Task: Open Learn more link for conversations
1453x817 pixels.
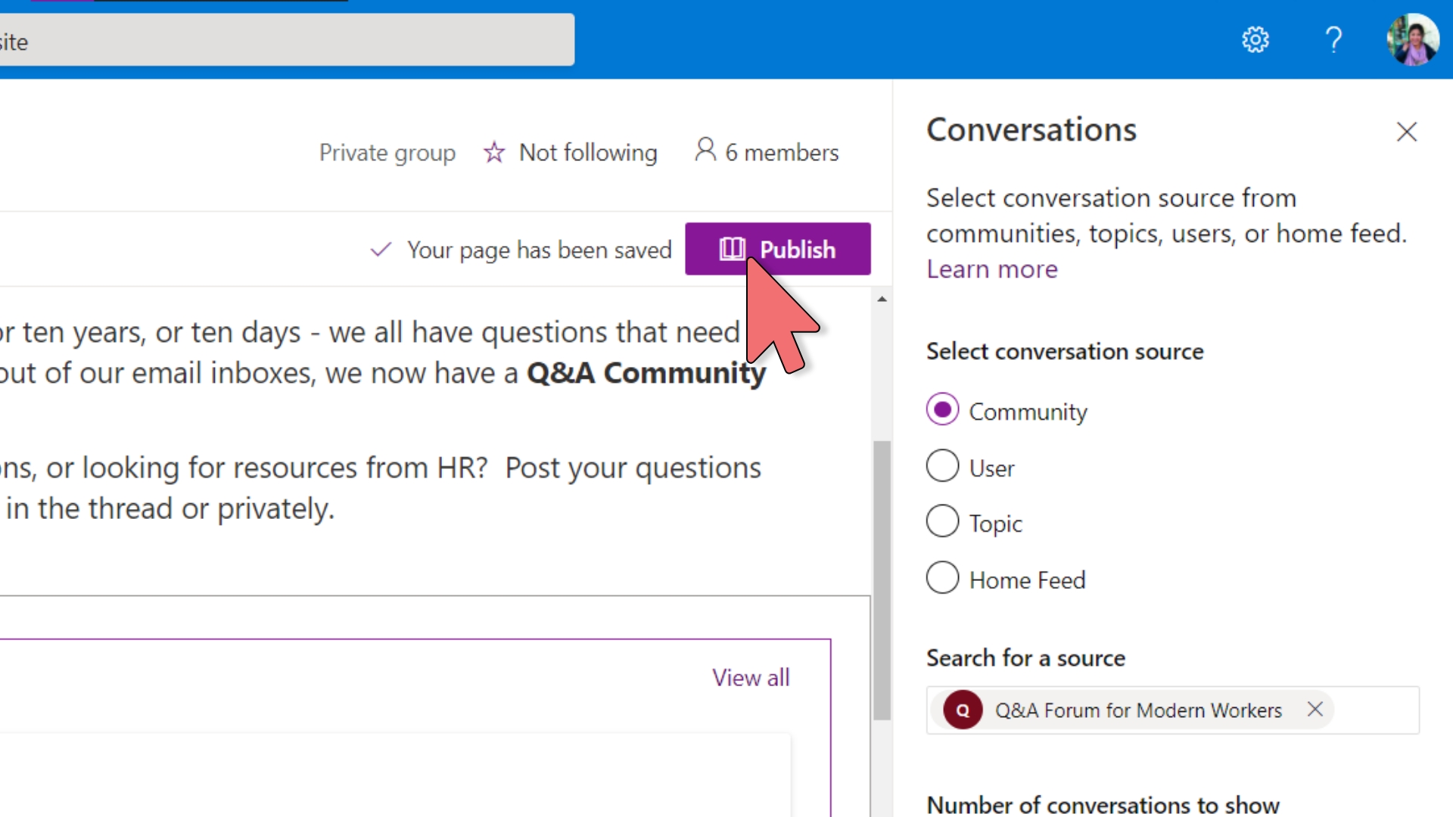Action: point(992,267)
